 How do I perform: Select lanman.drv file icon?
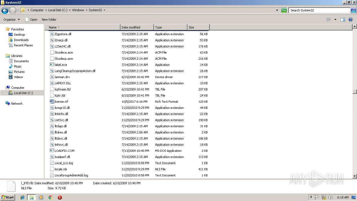click(x=52, y=77)
